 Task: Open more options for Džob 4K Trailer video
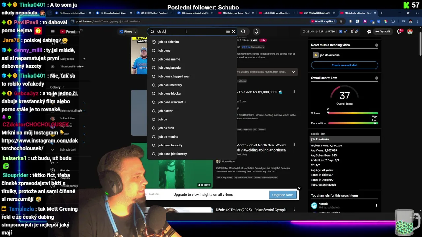[x=294, y=209]
